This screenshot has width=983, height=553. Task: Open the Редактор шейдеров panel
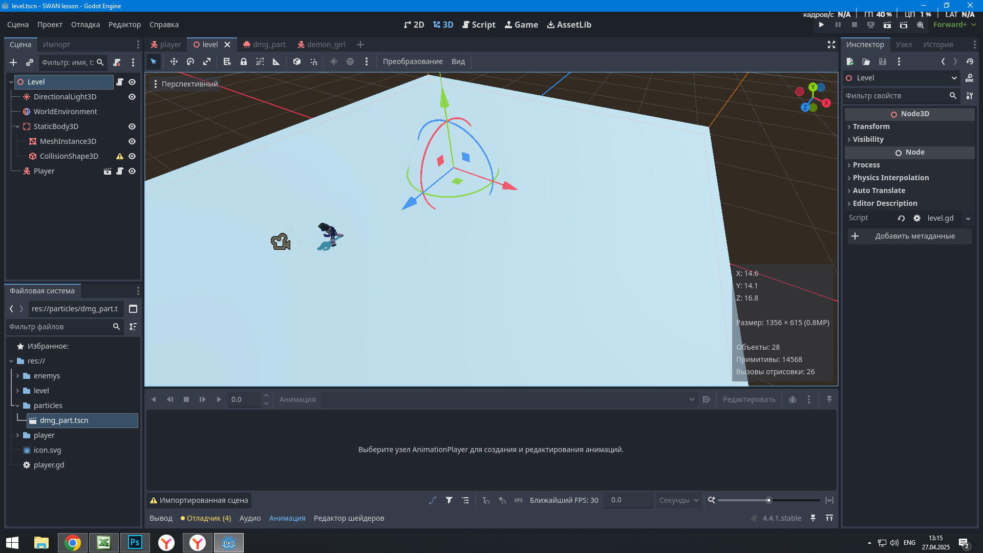pos(349,518)
